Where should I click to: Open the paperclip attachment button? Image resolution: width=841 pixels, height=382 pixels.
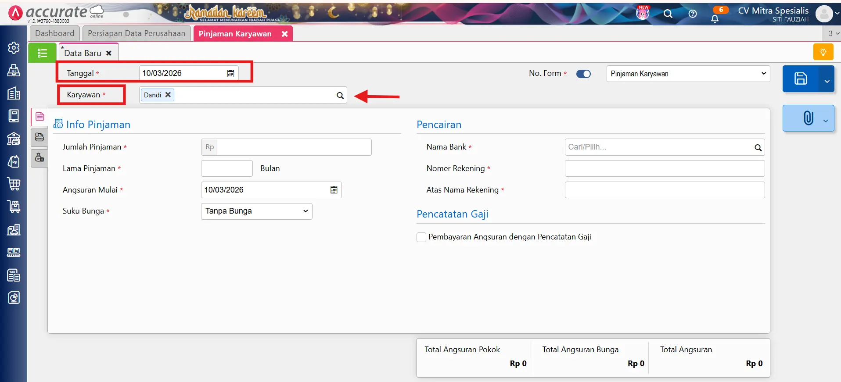[808, 118]
